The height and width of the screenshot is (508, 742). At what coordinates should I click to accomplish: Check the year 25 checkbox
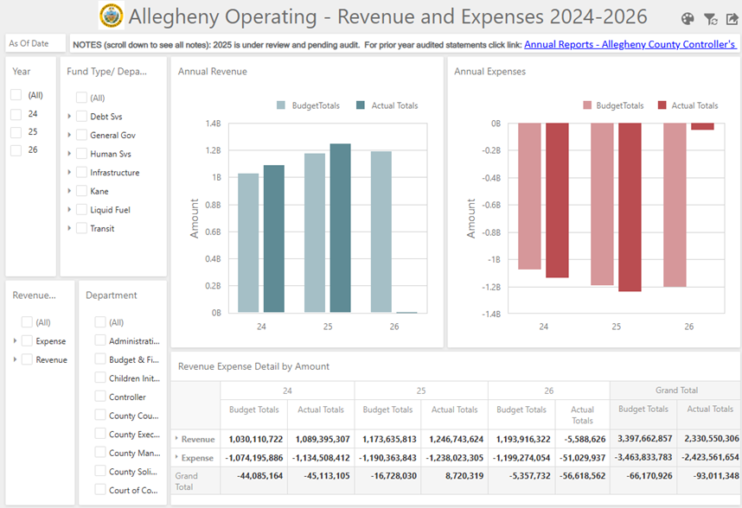(16, 132)
